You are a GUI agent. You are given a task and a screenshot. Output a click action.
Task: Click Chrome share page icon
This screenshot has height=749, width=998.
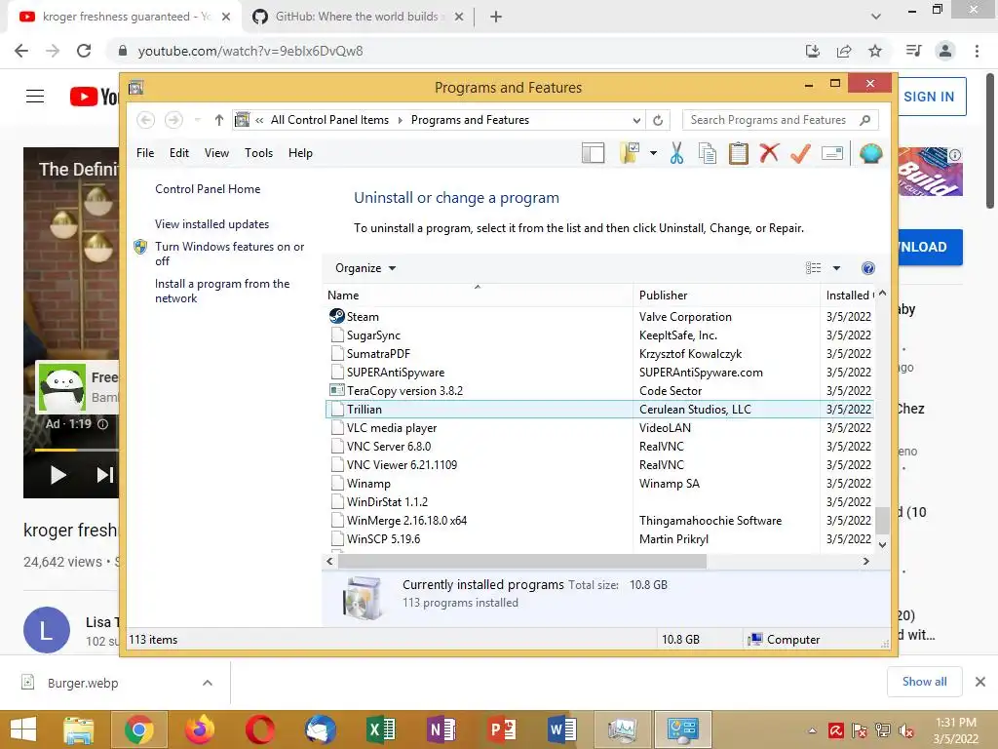[844, 51]
